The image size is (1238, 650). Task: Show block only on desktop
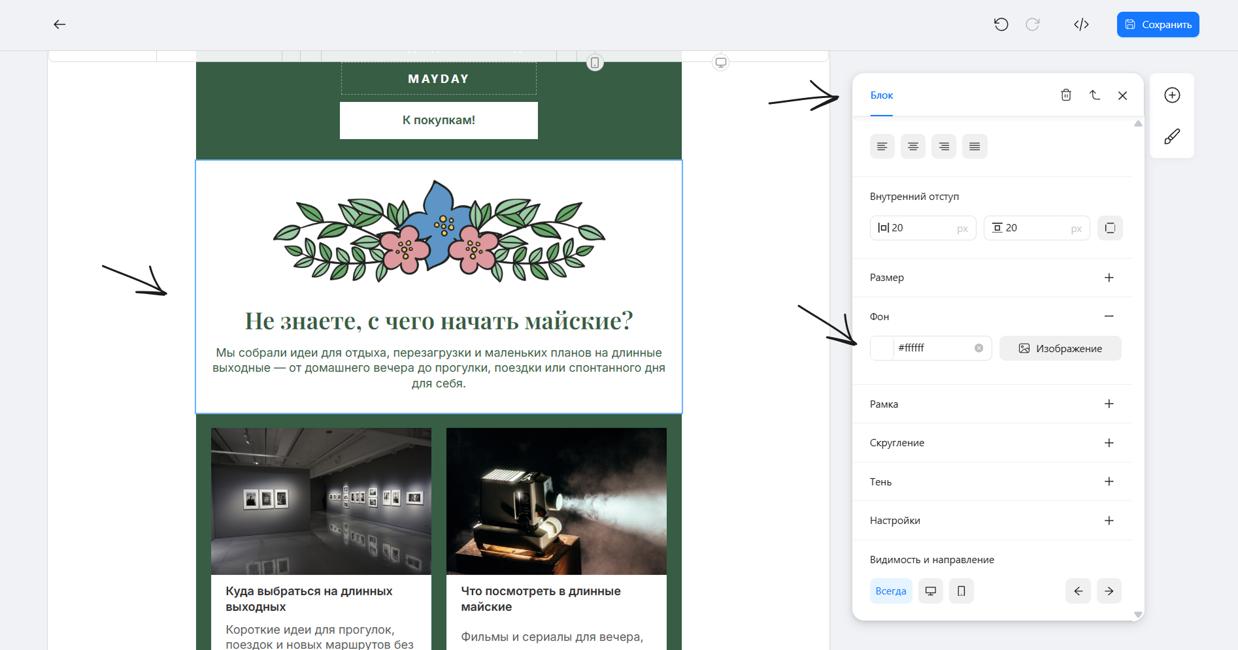[931, 591]
